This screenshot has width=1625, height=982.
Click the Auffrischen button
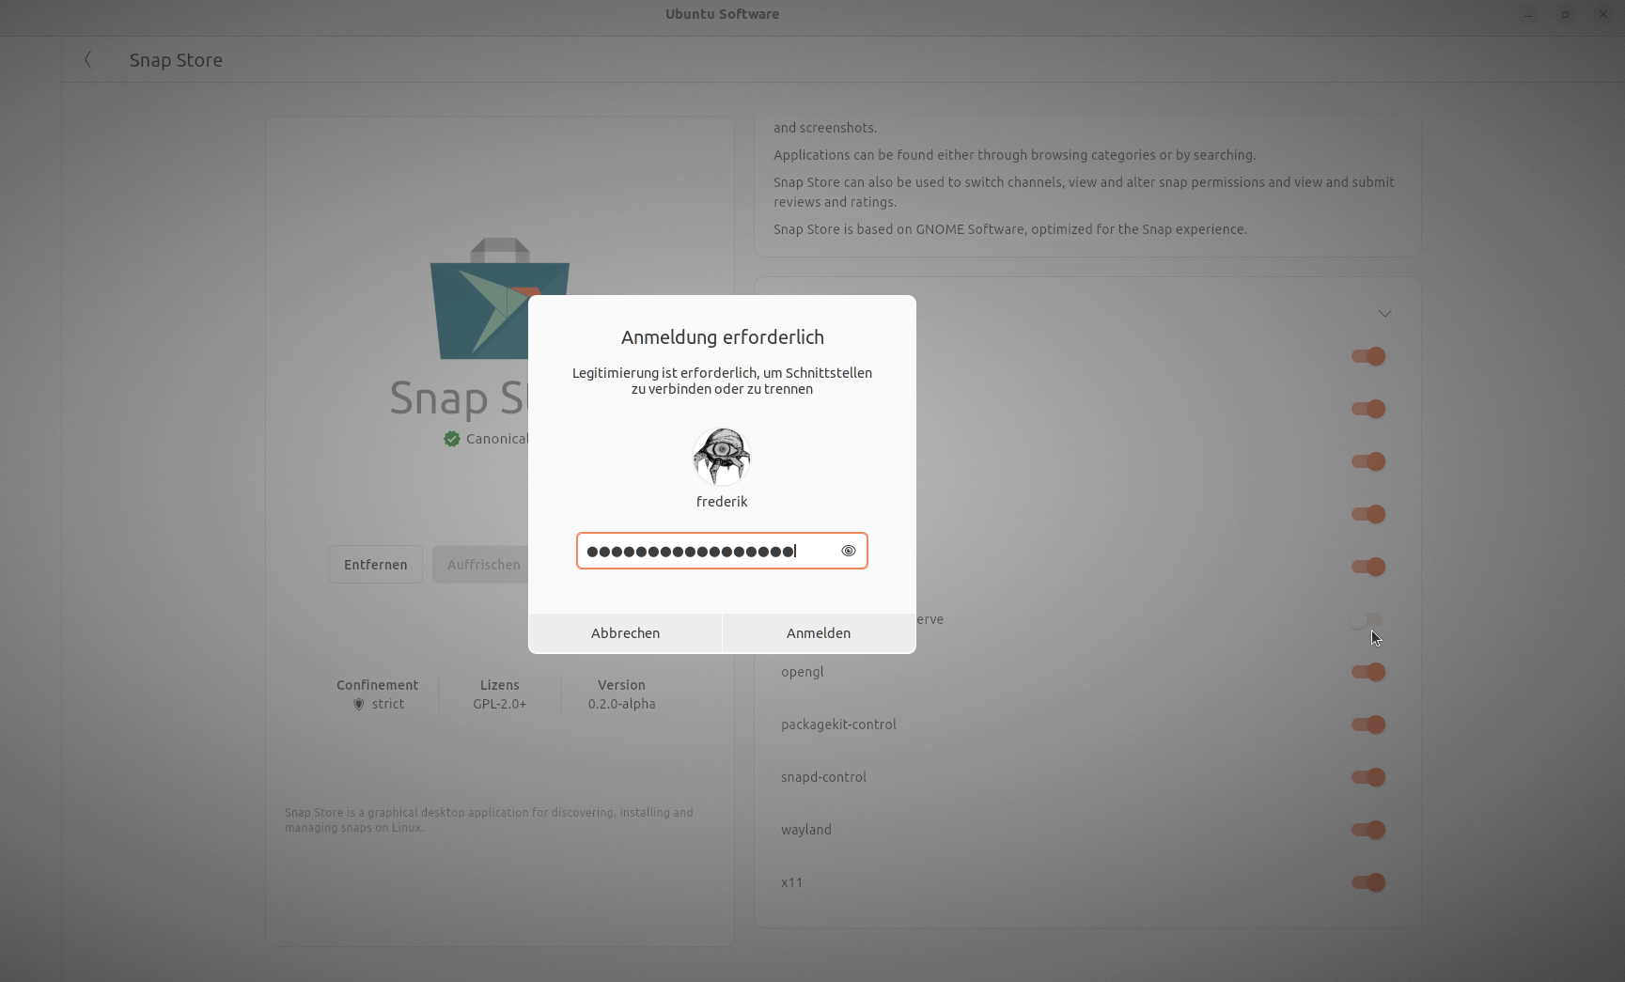pos(483,565)
